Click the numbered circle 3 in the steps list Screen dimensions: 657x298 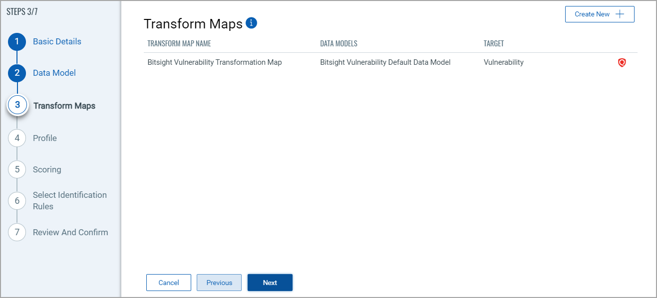click(x=17, y=105)
